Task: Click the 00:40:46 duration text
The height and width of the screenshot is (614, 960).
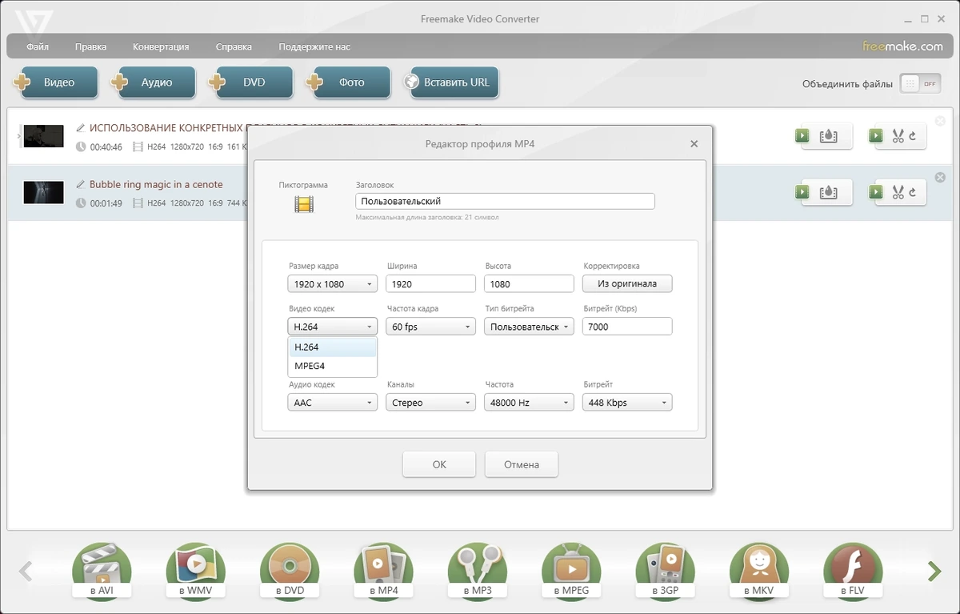Action: [x=106, y=147]
